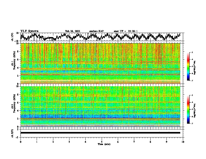Screen dimensions: 206x159
Task: Click the "start UT = 23:20: 1" text
Action: (126, 31)
